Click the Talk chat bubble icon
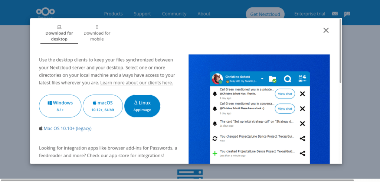380x182 pixels. pyautogui.click(x=288, y=79)
